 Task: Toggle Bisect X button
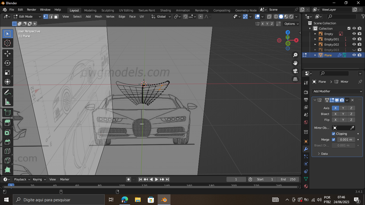336,114
